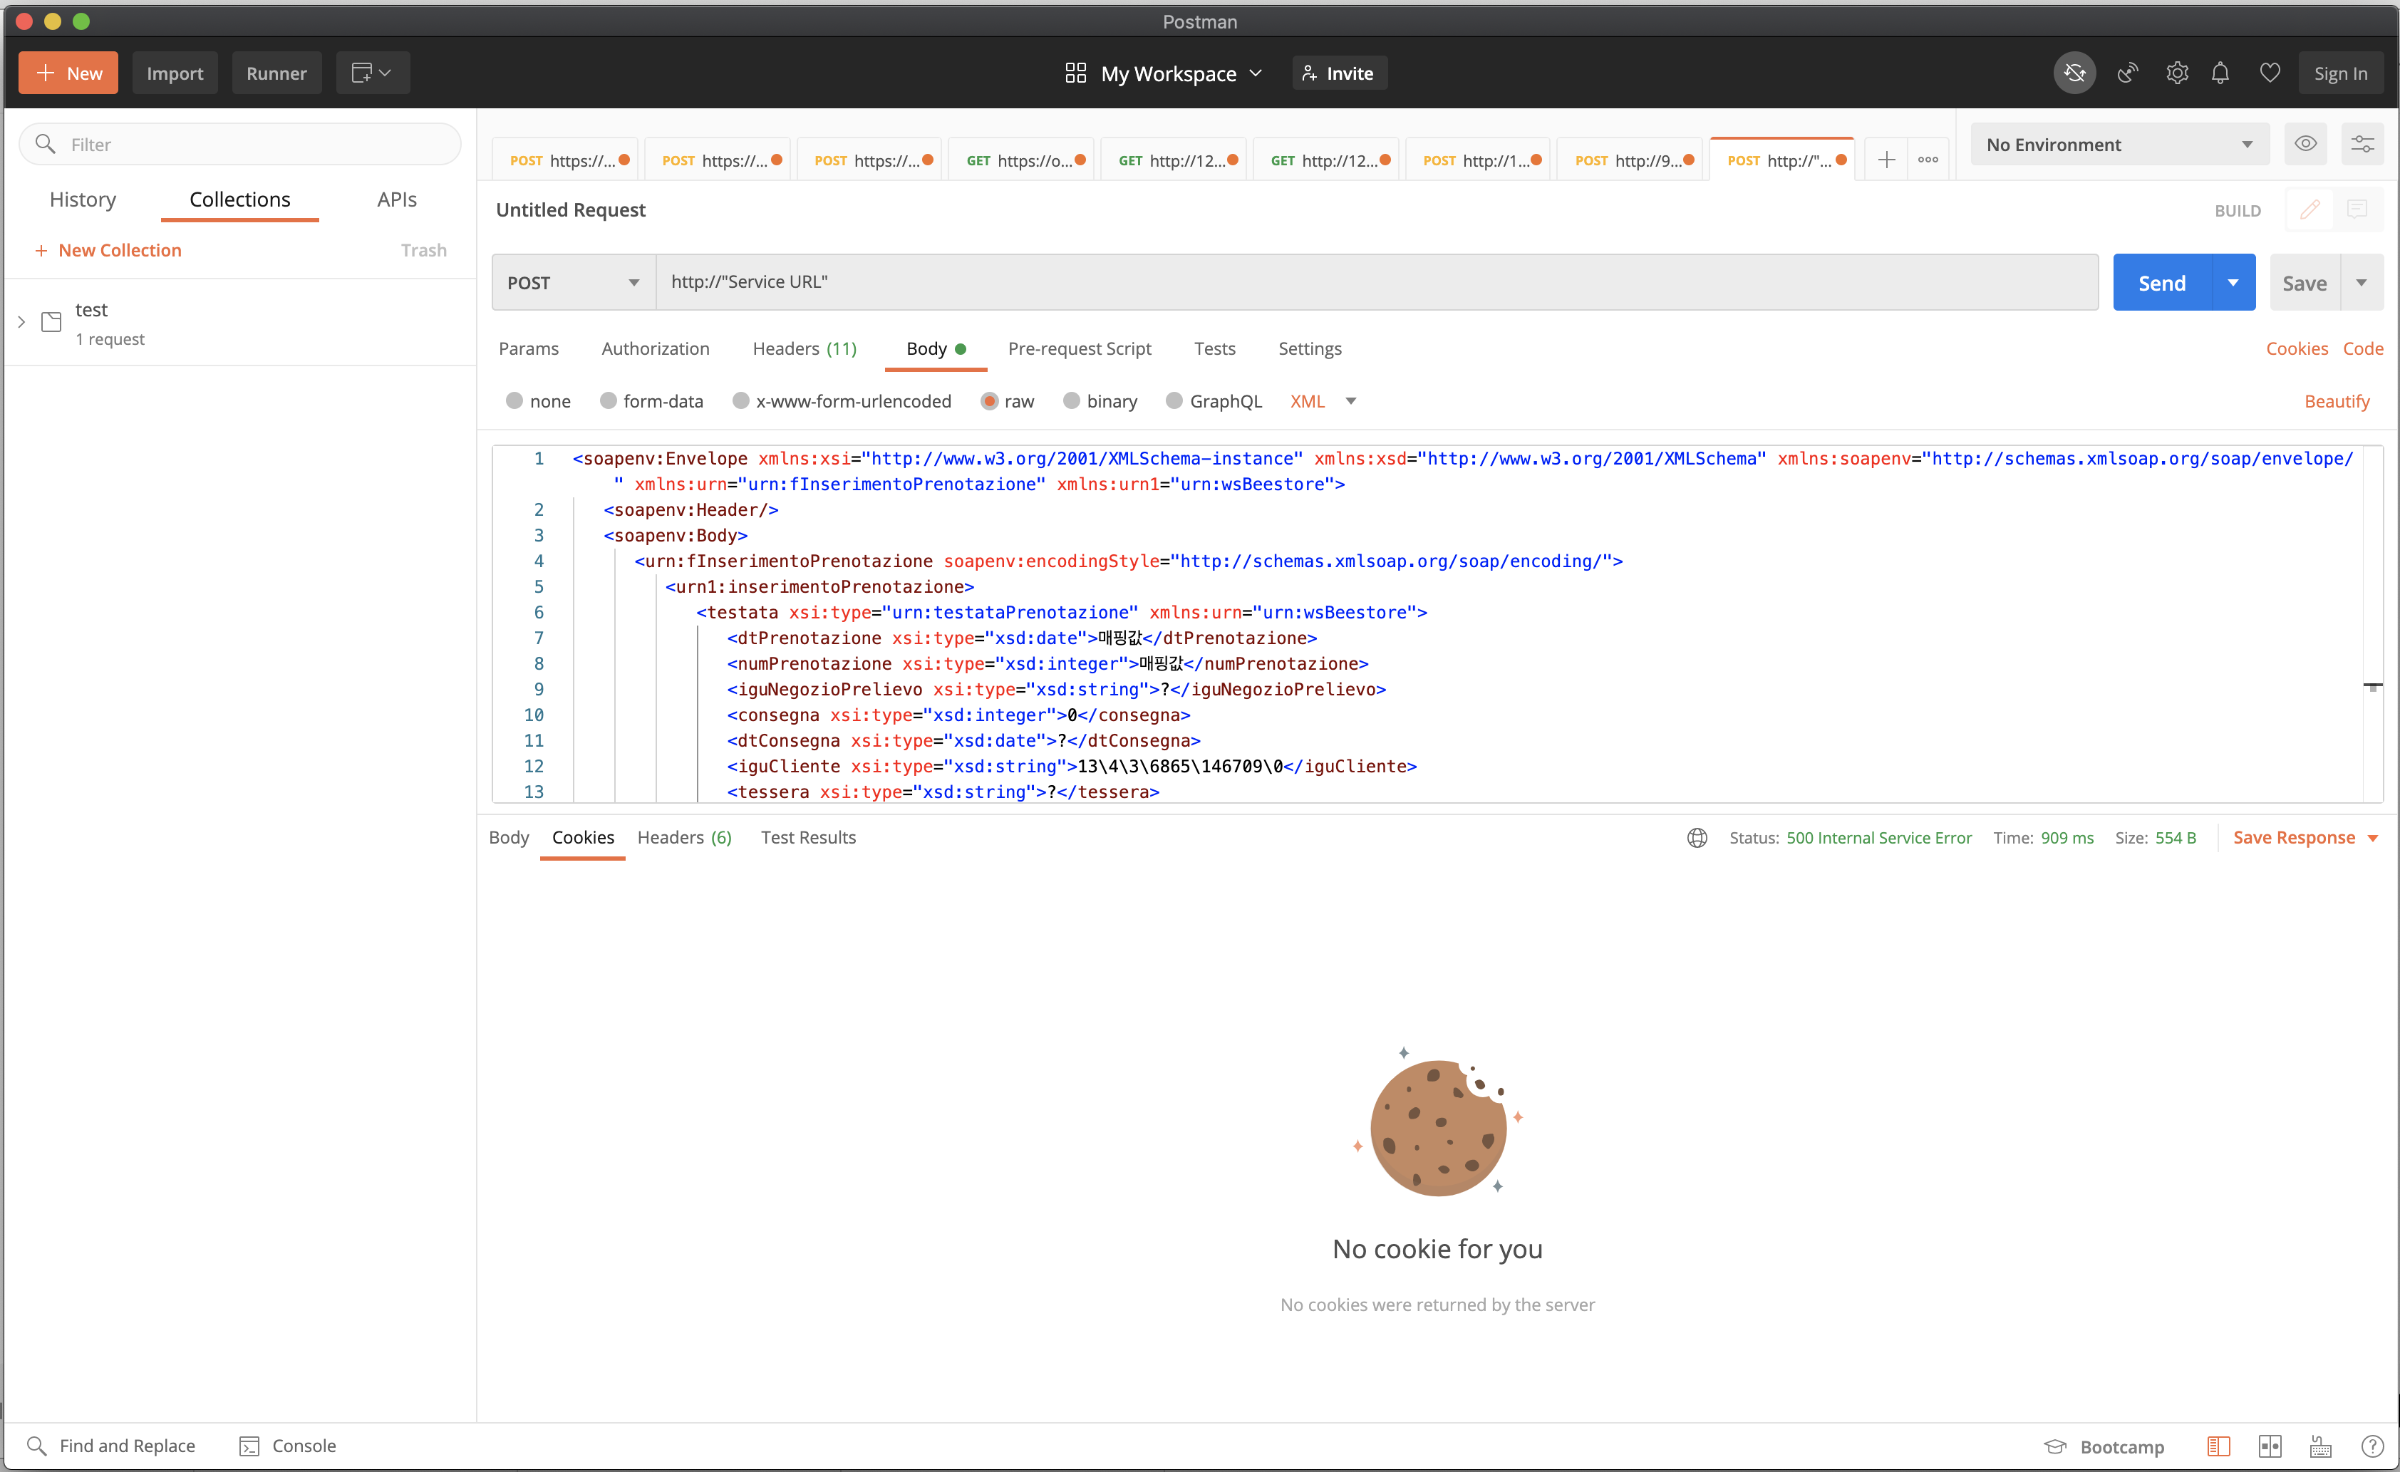
Task: Choose the binary body radio option
Action: 1072,401
